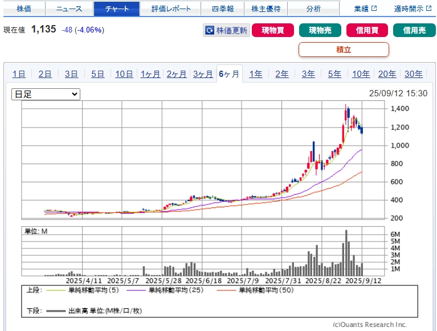Click the price change -48 (-4.06%)

[x=83, y=30]
